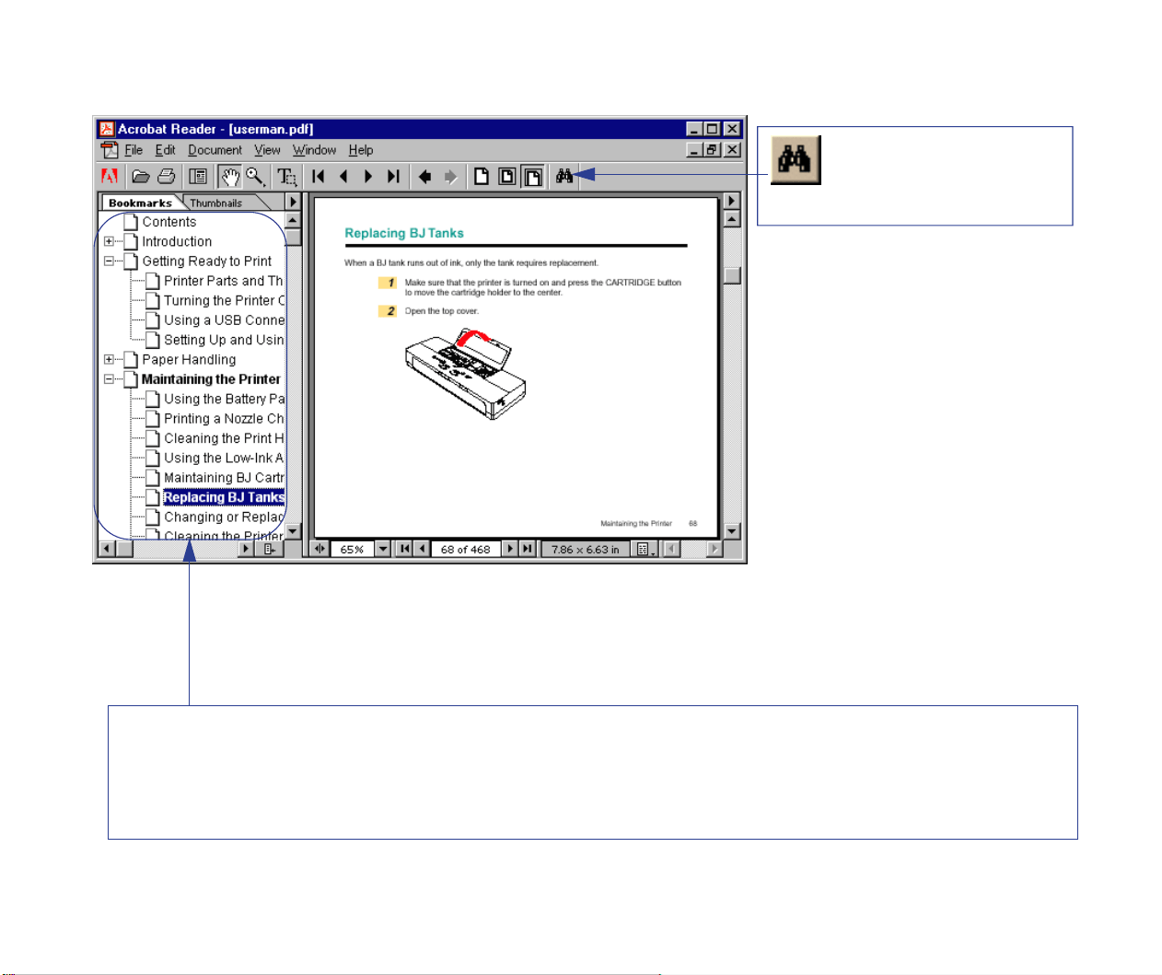1162x975 pixels.
Task: Open the zoom percentage dropdown arrow
Action: (383, 549)
